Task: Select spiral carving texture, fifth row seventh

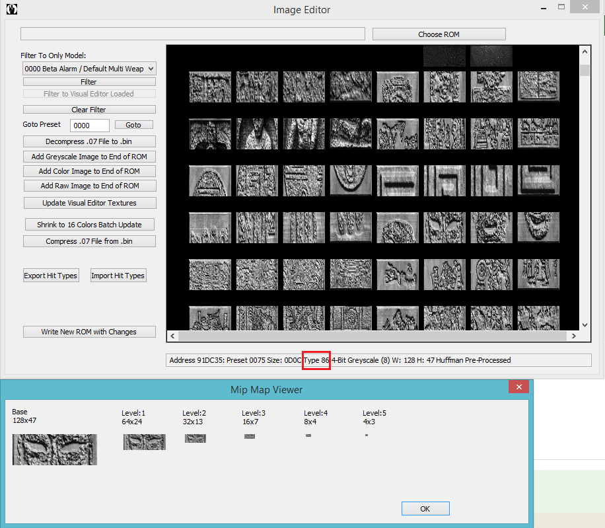Action: (491, 274)
